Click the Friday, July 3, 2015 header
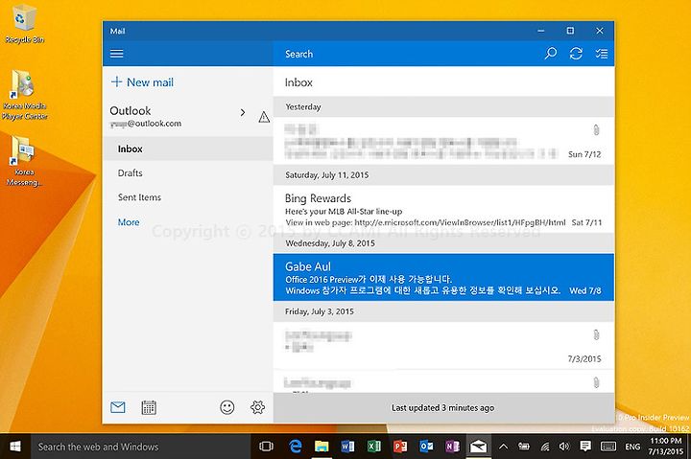691x459 pixels. (443, 311)
